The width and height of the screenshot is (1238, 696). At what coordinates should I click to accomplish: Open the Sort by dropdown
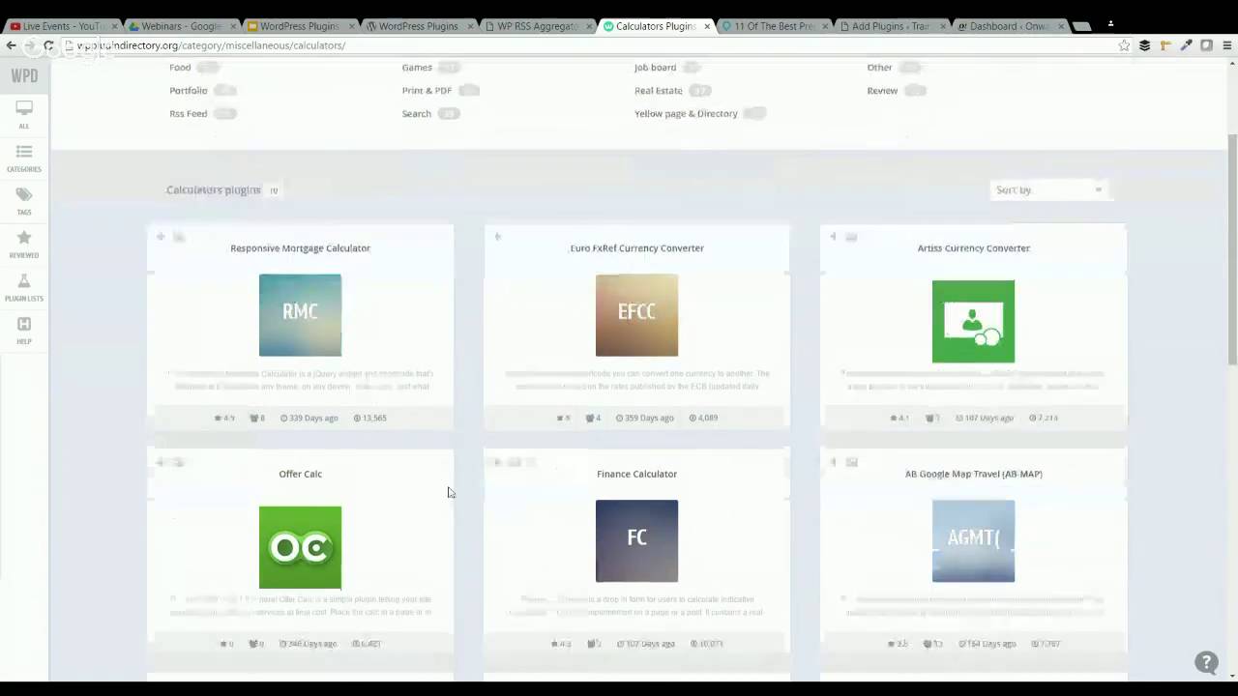(x=1048, y=189)
